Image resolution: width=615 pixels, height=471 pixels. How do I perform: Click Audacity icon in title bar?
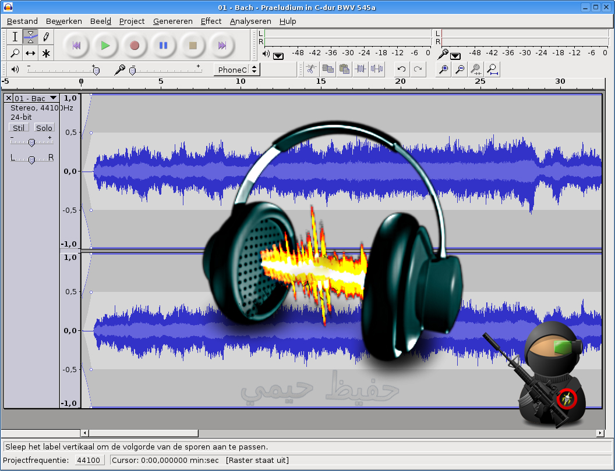pos(8,7)
